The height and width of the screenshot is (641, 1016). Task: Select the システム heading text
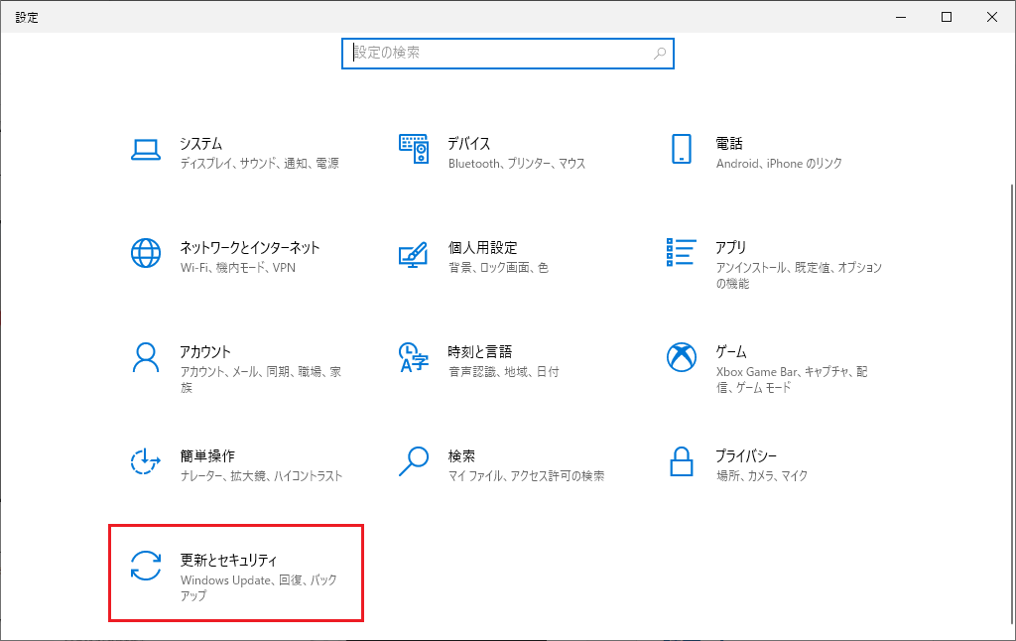click(200, 144)
